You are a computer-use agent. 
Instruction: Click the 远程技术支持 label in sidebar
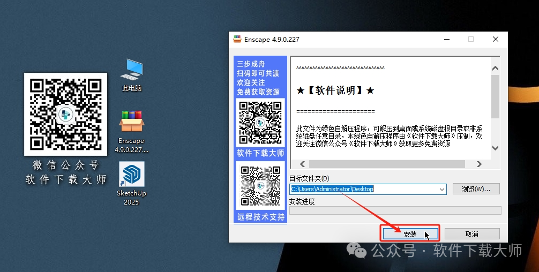click(261, 217)
